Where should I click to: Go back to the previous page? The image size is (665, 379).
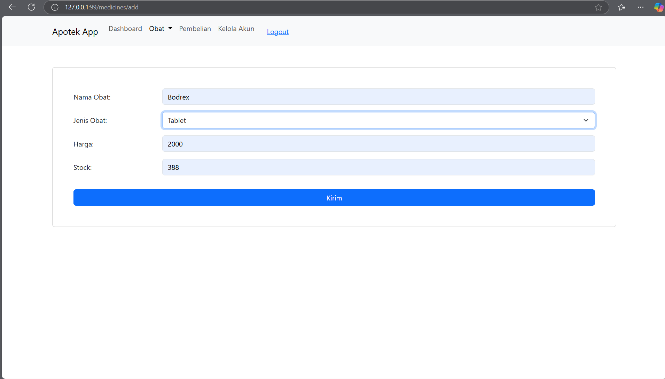pyautogui.click(x=12, y=7)
